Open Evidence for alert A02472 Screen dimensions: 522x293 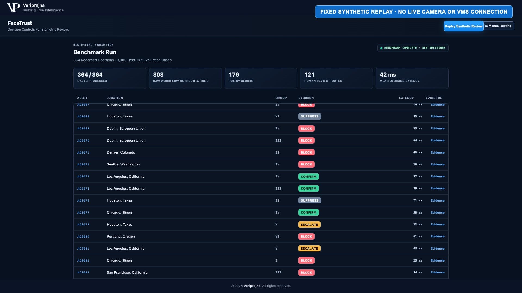437,164
